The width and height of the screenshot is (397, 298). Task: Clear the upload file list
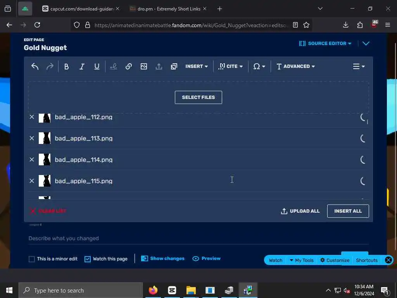[48, 211]
